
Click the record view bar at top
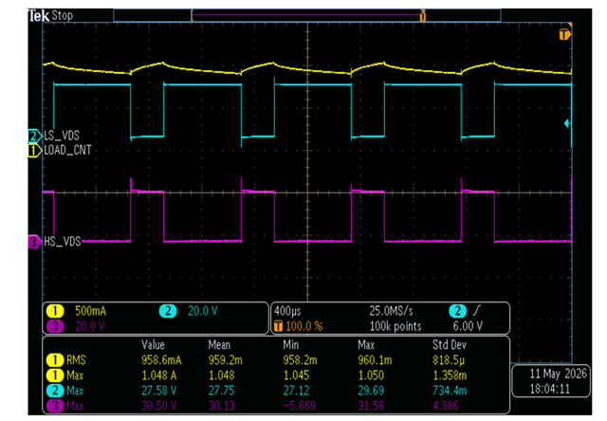pos(307,15)
